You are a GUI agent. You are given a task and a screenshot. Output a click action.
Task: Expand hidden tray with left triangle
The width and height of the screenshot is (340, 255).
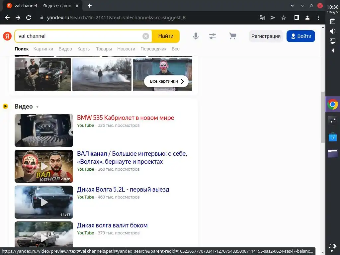coord(333,50)
